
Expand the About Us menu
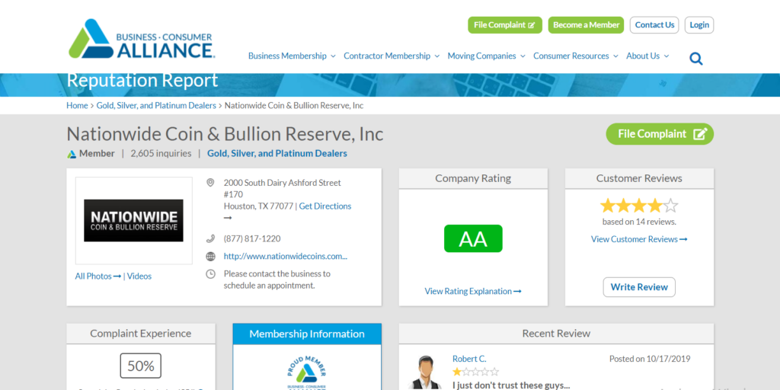click(647, 56)
